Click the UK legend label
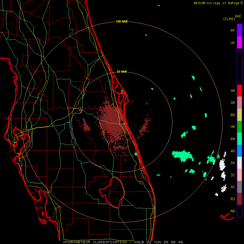 point(233,43)
